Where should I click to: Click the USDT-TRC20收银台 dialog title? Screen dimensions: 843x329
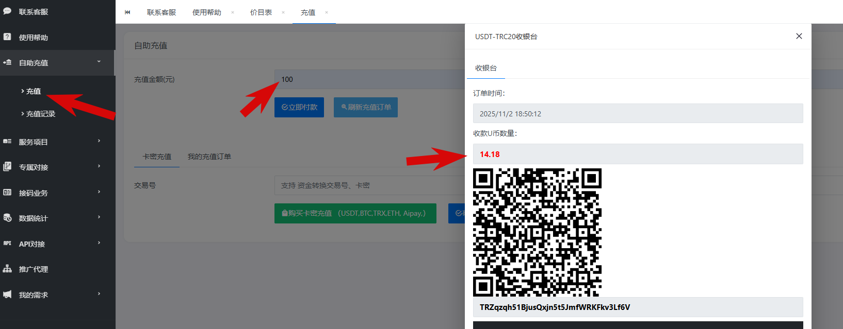[x=506, y=37]
